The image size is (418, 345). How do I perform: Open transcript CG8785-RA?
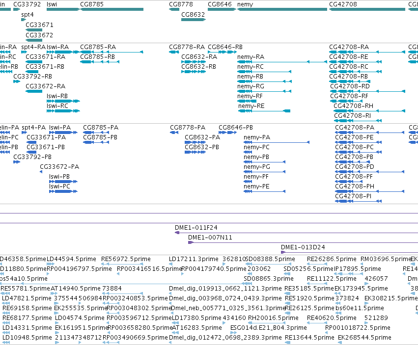point(111,52)
